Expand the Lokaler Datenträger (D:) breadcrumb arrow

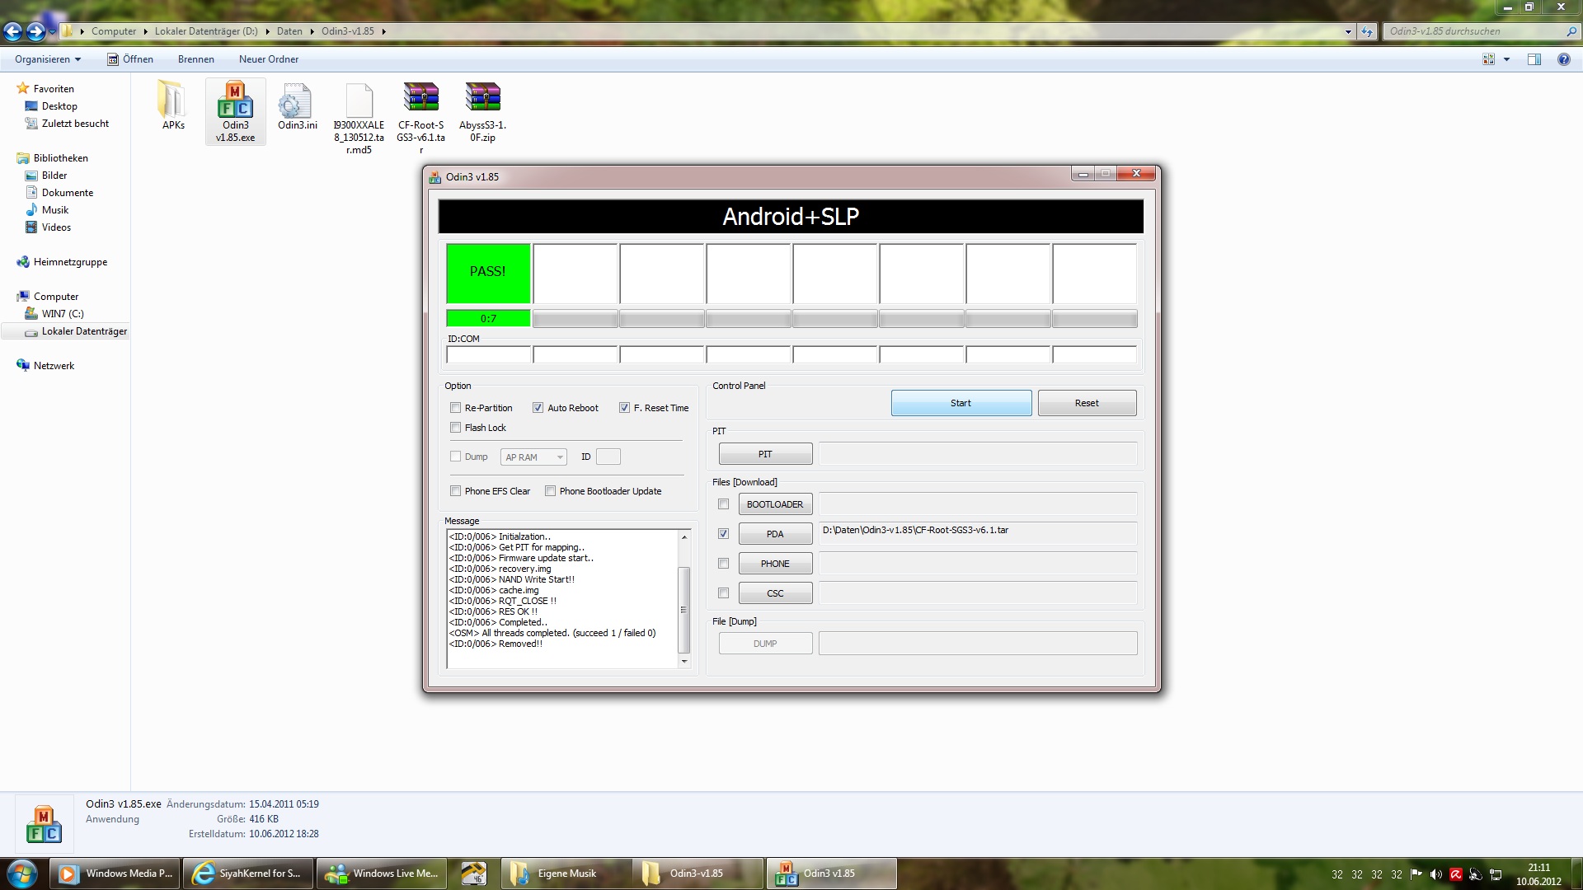point(267,31)
